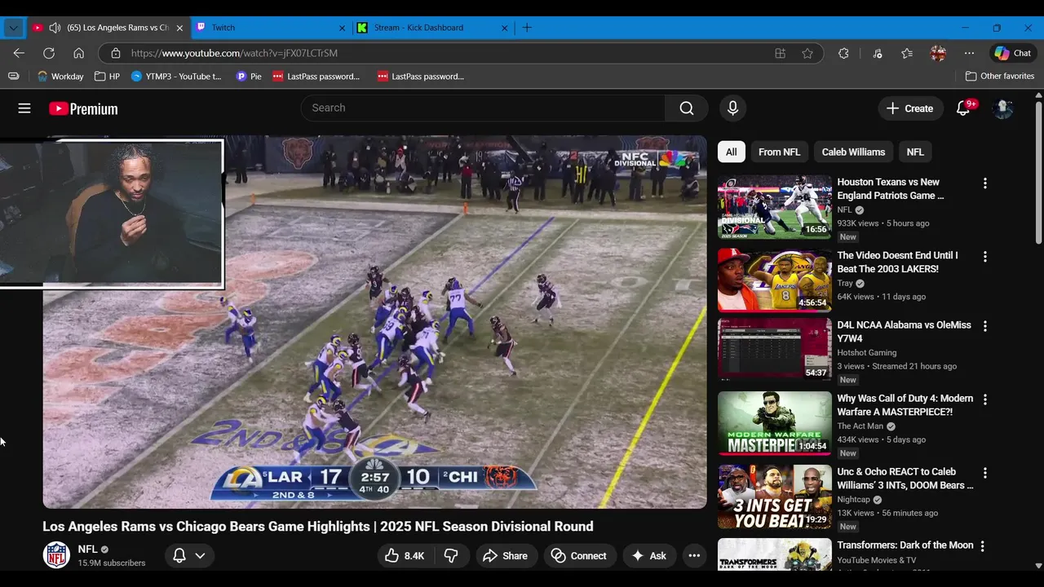Select the Caleb Williams filter chip
The height and width of the screenshot is (587, 1044).
[853, 152]
